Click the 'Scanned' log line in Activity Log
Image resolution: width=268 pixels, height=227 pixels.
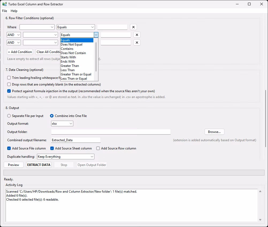point(71,191)
